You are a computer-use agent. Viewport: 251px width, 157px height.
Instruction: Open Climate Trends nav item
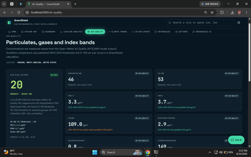[x=117, y=32]
